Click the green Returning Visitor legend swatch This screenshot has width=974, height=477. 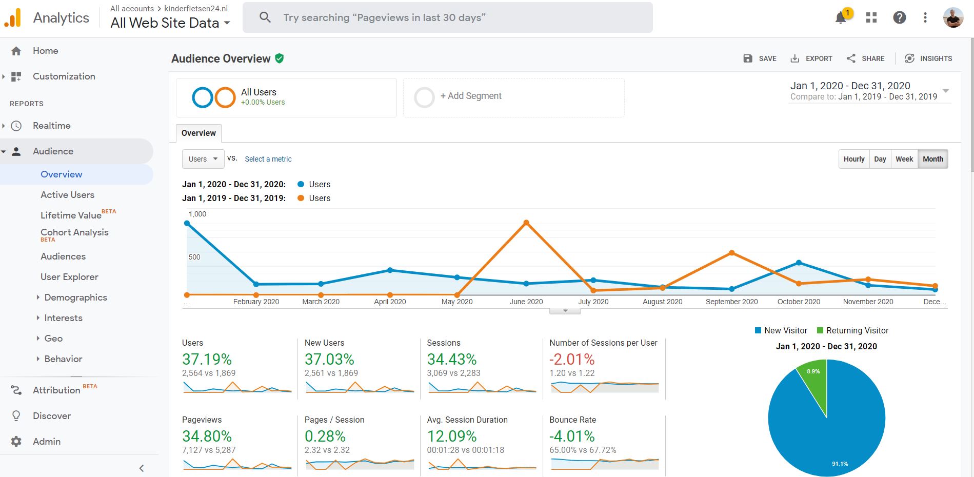point(820,331)
